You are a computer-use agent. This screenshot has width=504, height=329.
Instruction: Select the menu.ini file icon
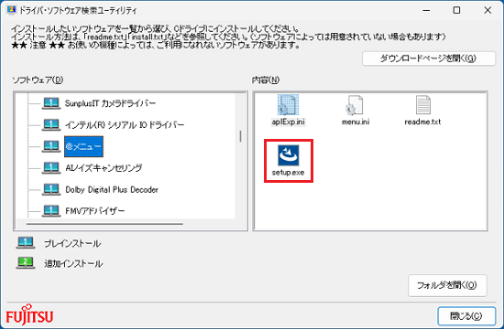point(355,105)
